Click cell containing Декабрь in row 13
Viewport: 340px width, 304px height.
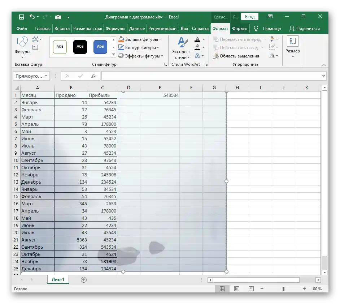[38, 182]
